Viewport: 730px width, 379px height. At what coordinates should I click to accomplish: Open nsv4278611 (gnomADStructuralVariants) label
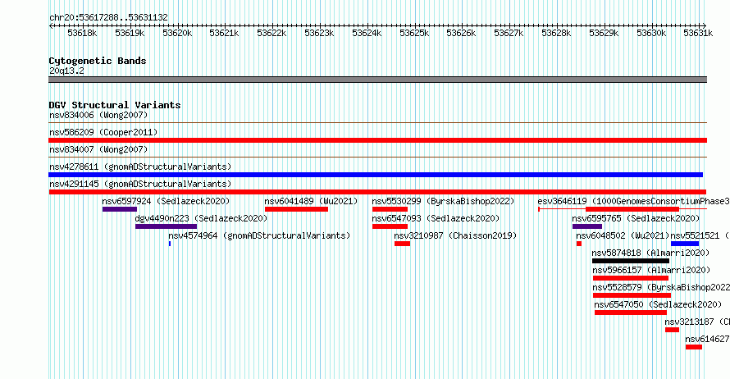[140, 167]
